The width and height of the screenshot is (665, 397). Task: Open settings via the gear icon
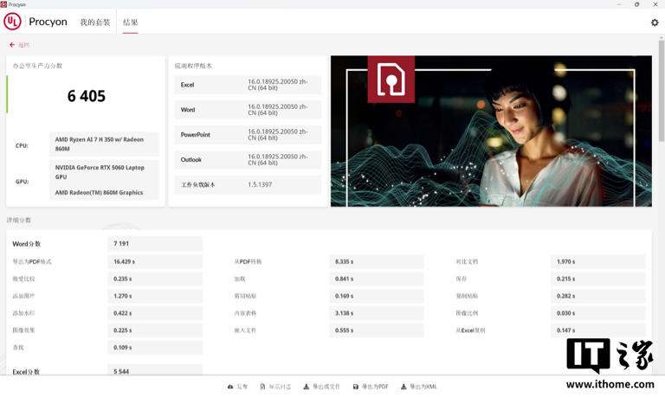[655, 22]
